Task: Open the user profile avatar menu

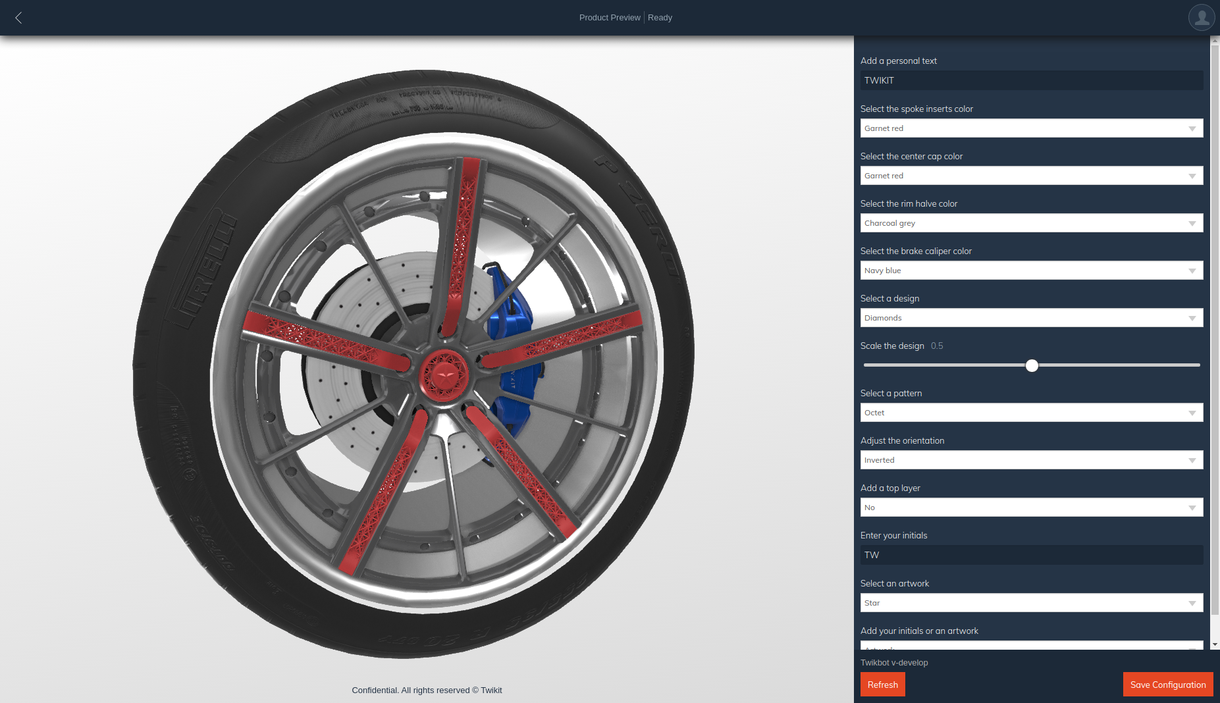Action: [1201, 17]
